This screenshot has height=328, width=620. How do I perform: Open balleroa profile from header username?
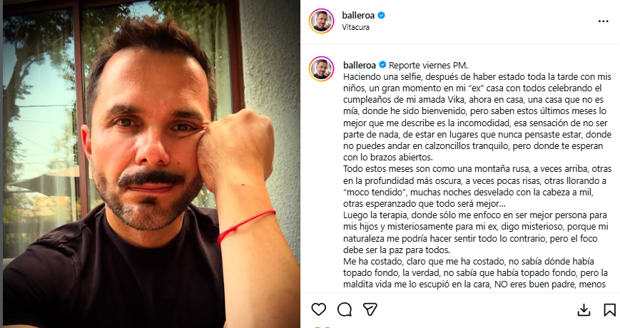(x=358, y=16)
